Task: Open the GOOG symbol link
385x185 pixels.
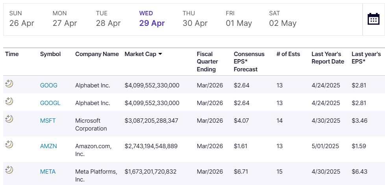Action: coord(49,85)
